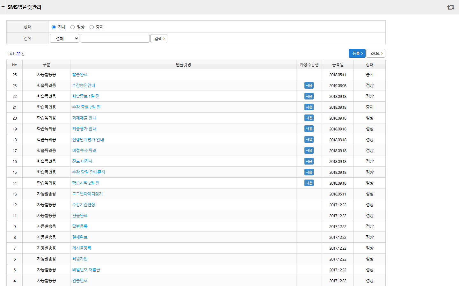Click the 사용 badge for 수강승인안내
This screenshot has height=287, width=459.
tap(309, 85)
